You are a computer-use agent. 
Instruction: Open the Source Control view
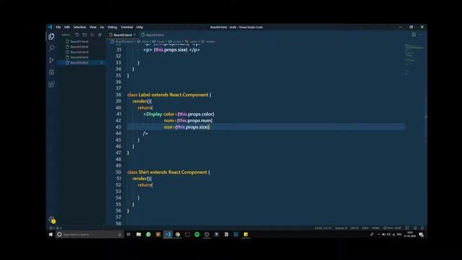[51, 60]
